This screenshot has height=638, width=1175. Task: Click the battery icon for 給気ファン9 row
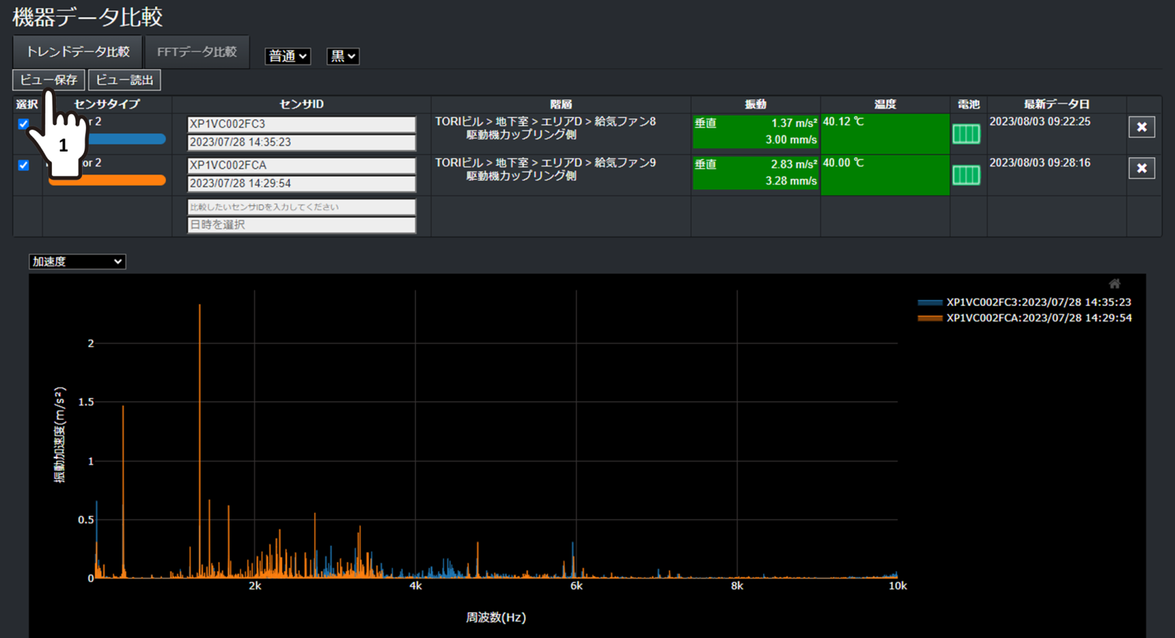[x=966, y=175]
